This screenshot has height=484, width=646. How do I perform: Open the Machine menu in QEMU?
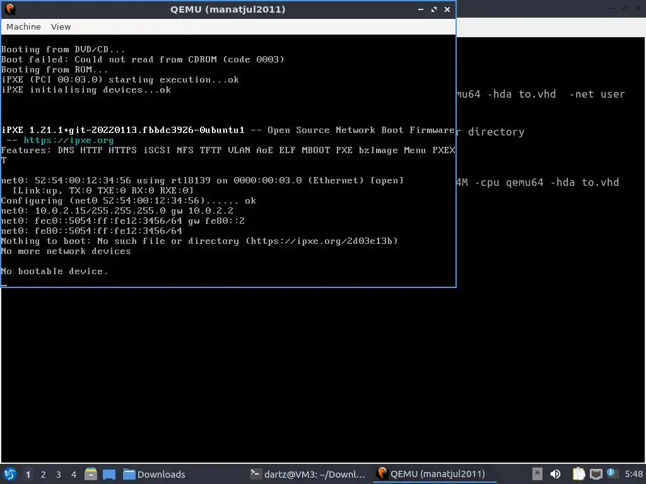23,26
